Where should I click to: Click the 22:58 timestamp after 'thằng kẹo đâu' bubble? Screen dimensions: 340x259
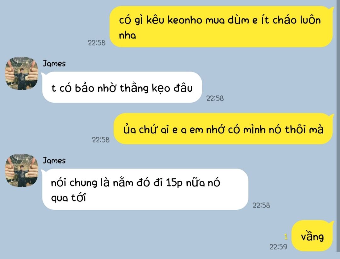click(215, 98)
